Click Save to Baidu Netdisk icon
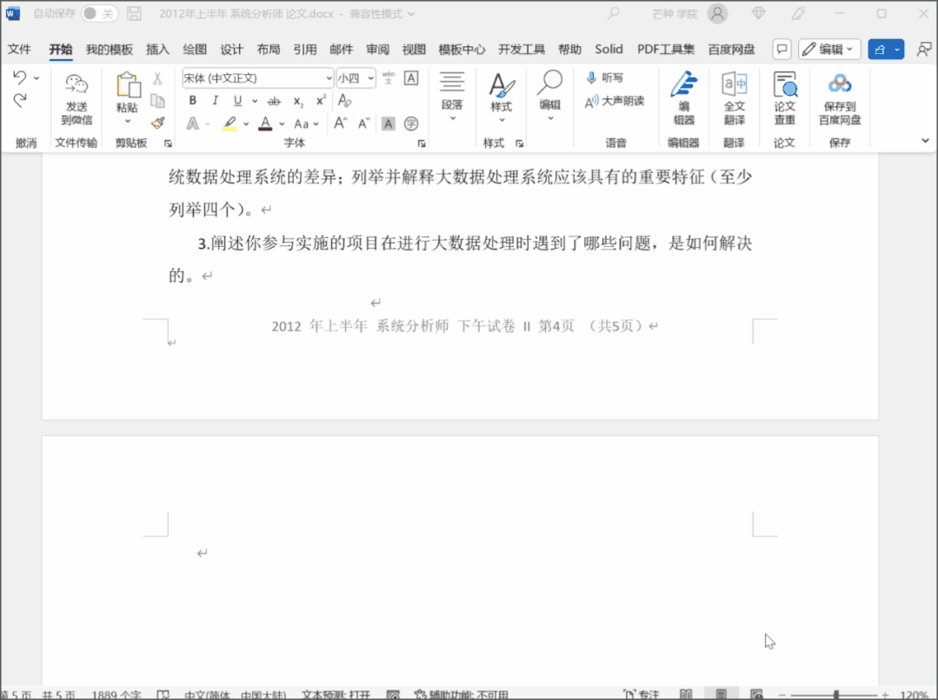 click(839, 85)
